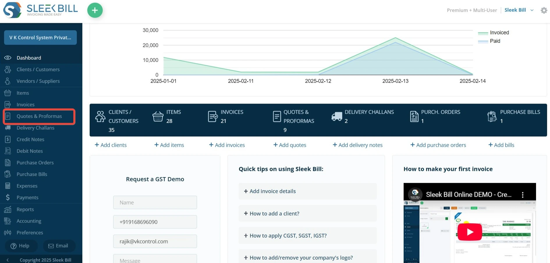Click the Payments dollar sidebar icon

pyautogui.click(x=8, y=197)
